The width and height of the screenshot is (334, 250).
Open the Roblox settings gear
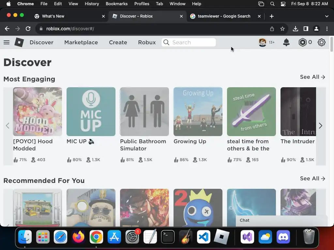321,42
